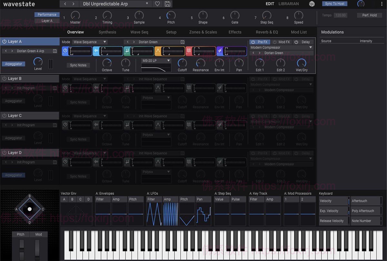Switch to the Effects tab
This screenshot has width=387, height=261.
click(x=235, y=32)
